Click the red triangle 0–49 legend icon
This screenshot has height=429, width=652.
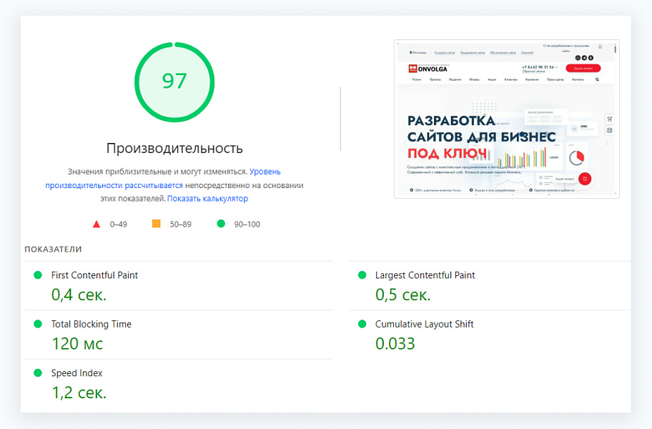point(97,224)
